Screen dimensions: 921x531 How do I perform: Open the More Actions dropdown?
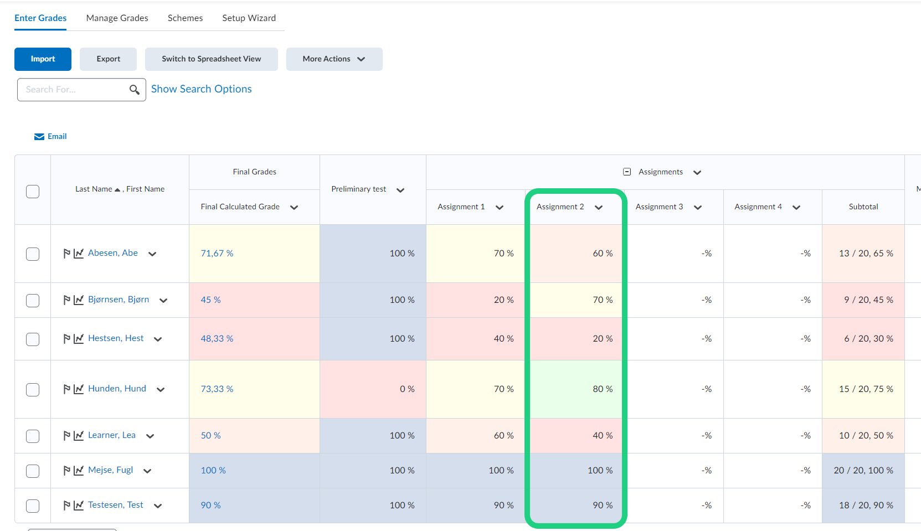tap(334, 59)
